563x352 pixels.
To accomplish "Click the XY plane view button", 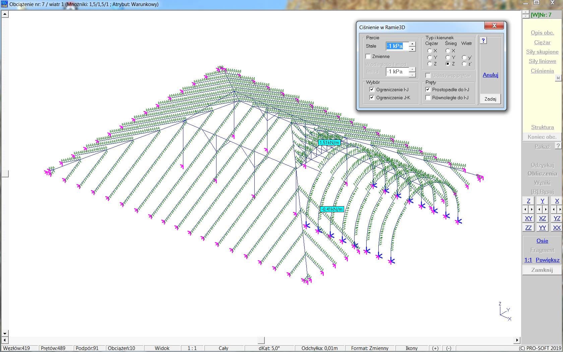I will (528, 218).
